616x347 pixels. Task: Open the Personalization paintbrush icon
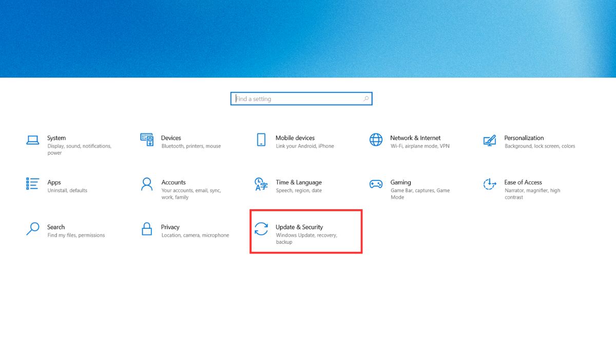(x=490, y=140)
